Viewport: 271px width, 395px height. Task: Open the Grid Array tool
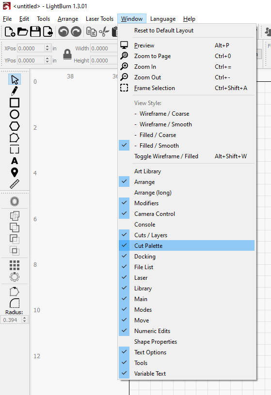15,265
